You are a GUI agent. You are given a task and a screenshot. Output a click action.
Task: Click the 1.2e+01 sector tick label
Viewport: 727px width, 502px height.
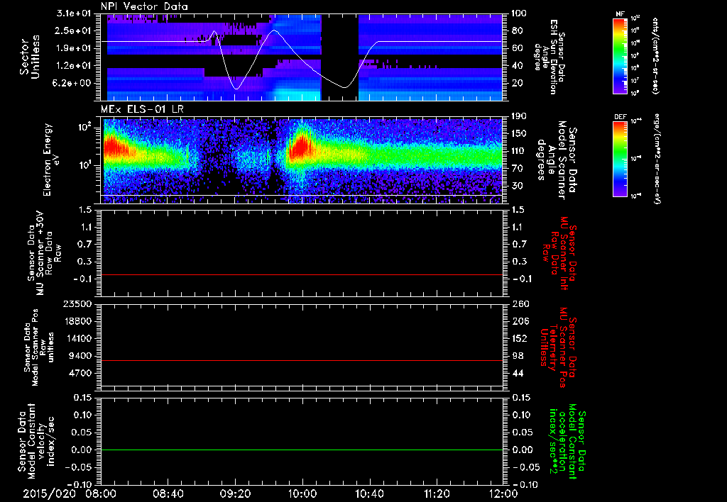[x=74, y=66]
